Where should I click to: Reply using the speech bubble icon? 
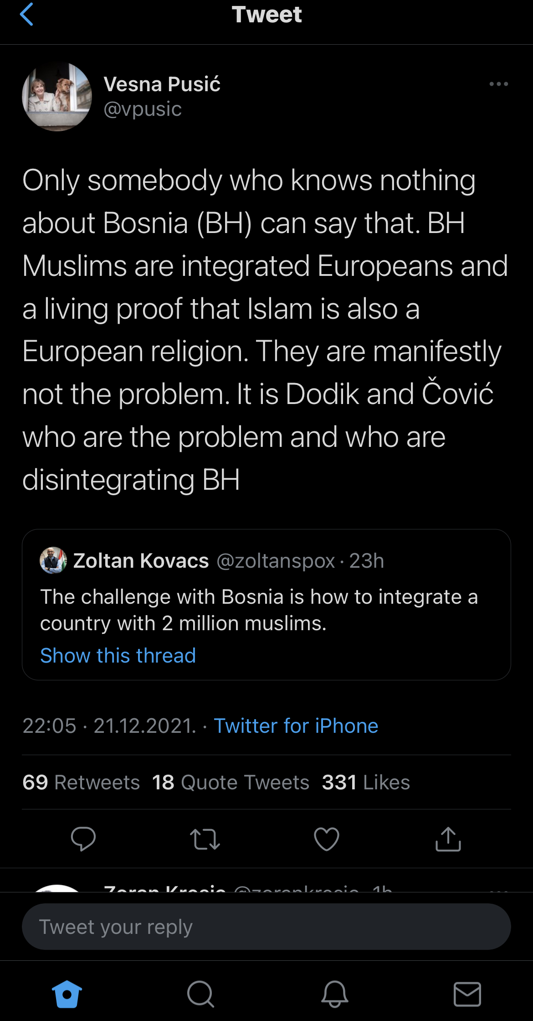[x=83, y=839]
